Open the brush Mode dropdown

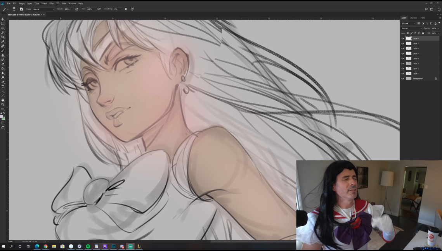[x=43, y=9]
